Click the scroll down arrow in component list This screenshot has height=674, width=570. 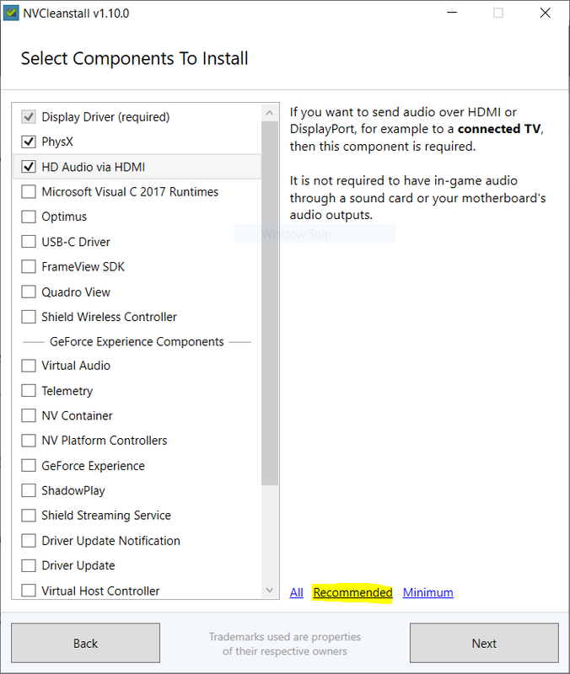(270, 591)
